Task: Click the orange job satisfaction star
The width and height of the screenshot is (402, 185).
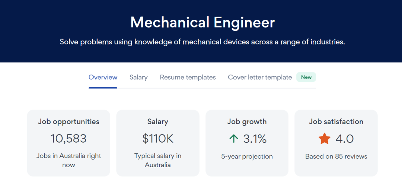Action: click(325, 139)
